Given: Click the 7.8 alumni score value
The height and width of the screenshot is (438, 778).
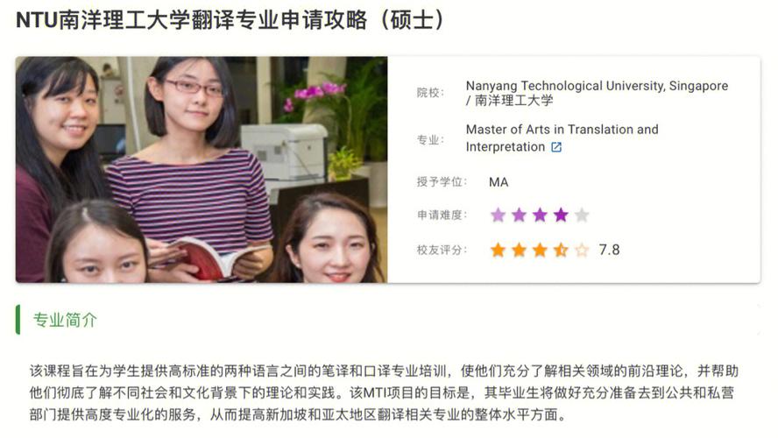Looking at the screenshot, I should click(x=609, y=250).
